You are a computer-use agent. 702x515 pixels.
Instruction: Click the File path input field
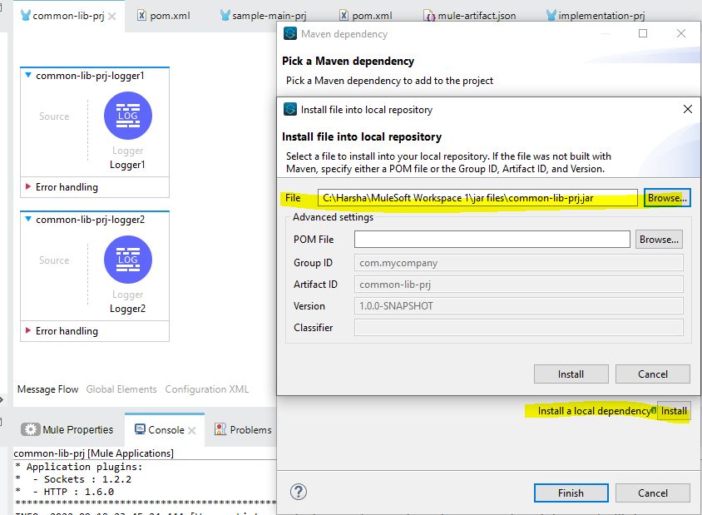tap(477, 198)
